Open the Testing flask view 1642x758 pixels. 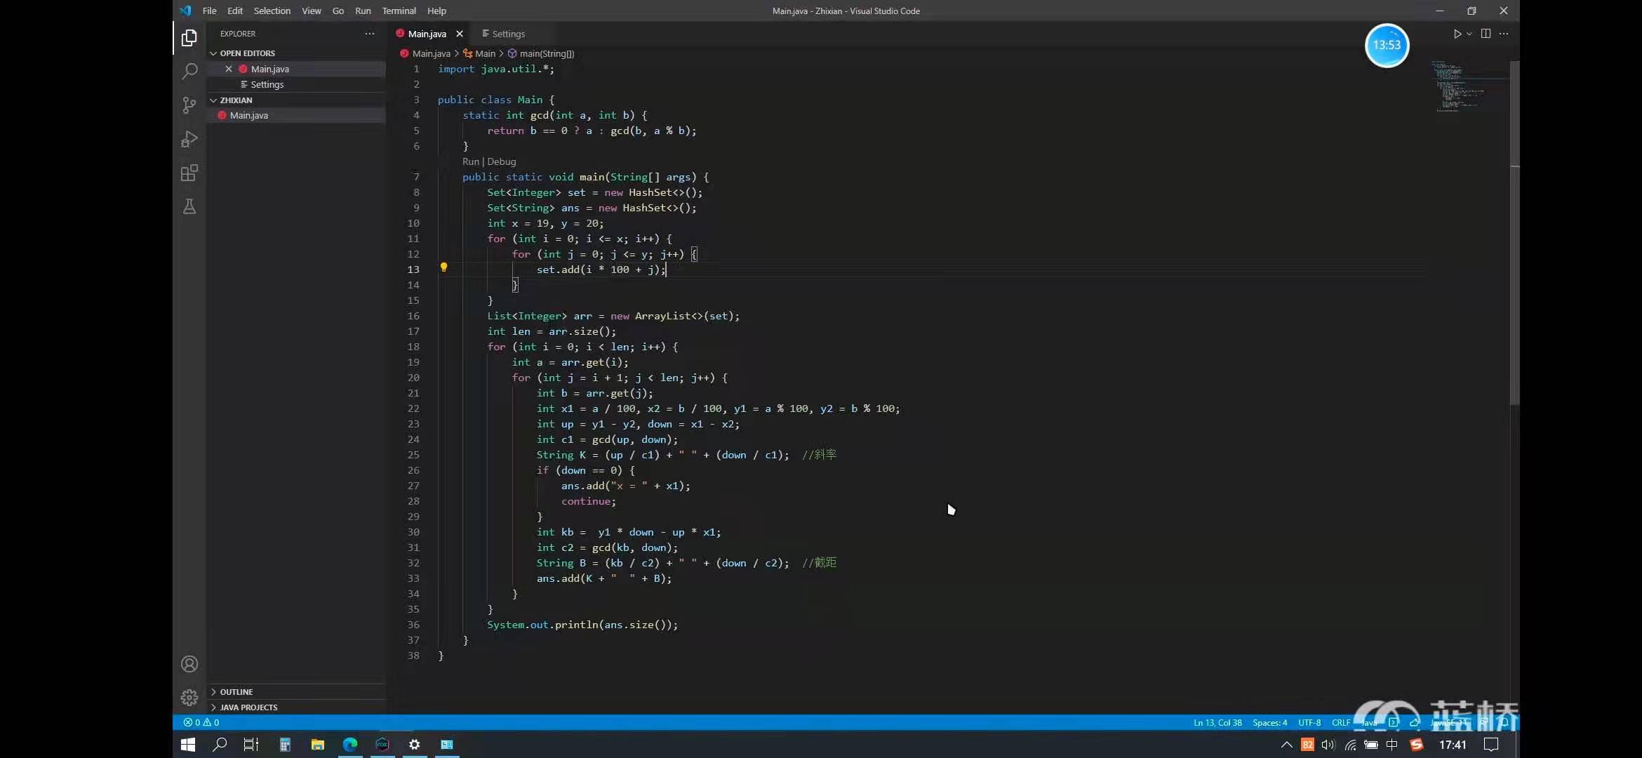coord(189,206)
